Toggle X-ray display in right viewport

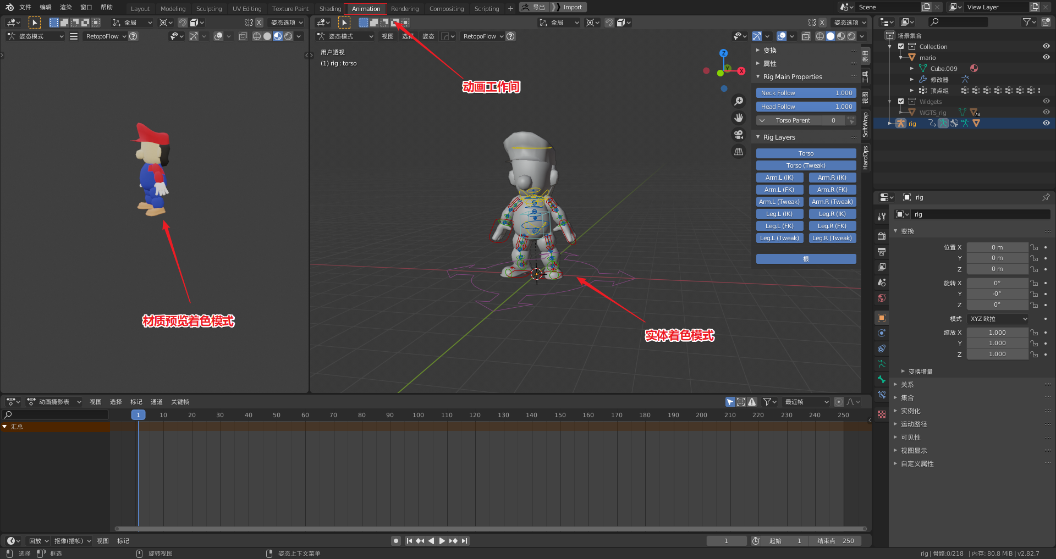[x=806, y=36]
